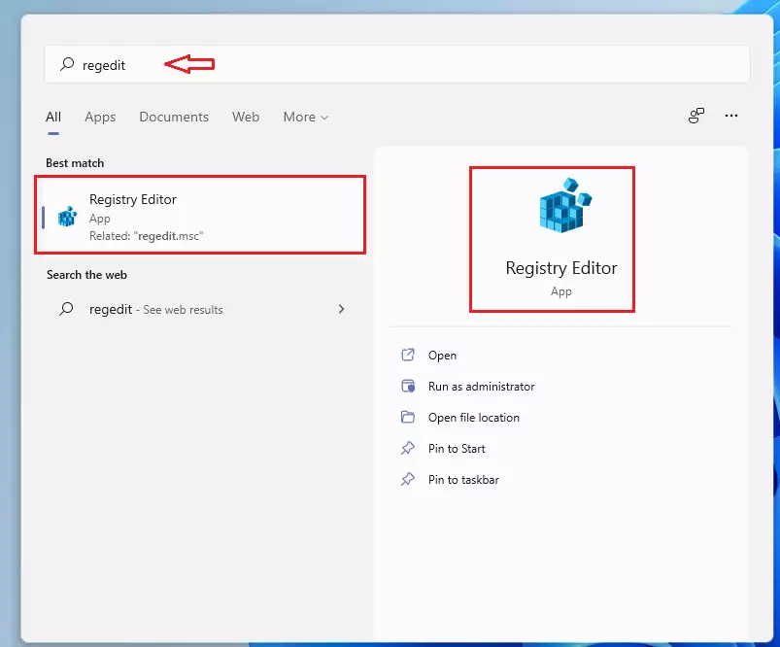
Task: Click the large Registry Editor icon
Action: (565, 205)
